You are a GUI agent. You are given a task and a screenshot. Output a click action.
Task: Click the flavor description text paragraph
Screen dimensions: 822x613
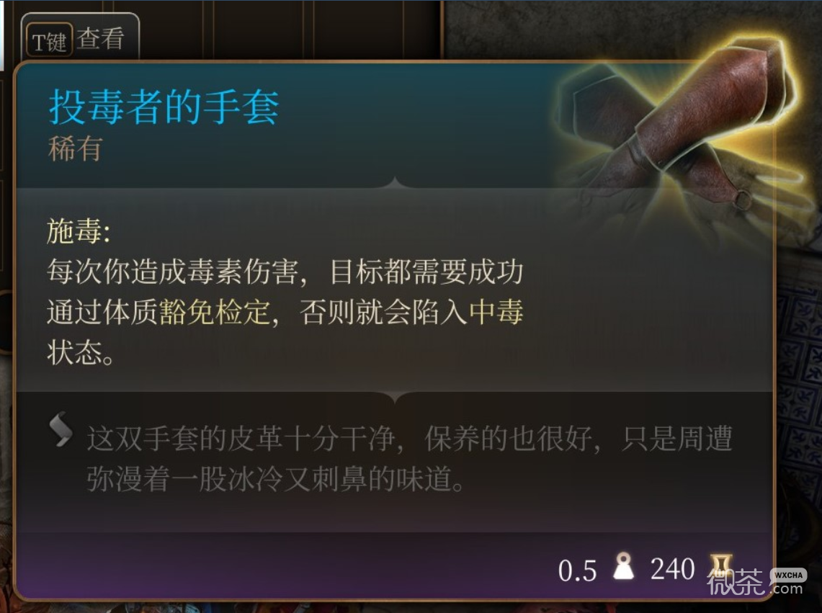[x=409, y=459]
